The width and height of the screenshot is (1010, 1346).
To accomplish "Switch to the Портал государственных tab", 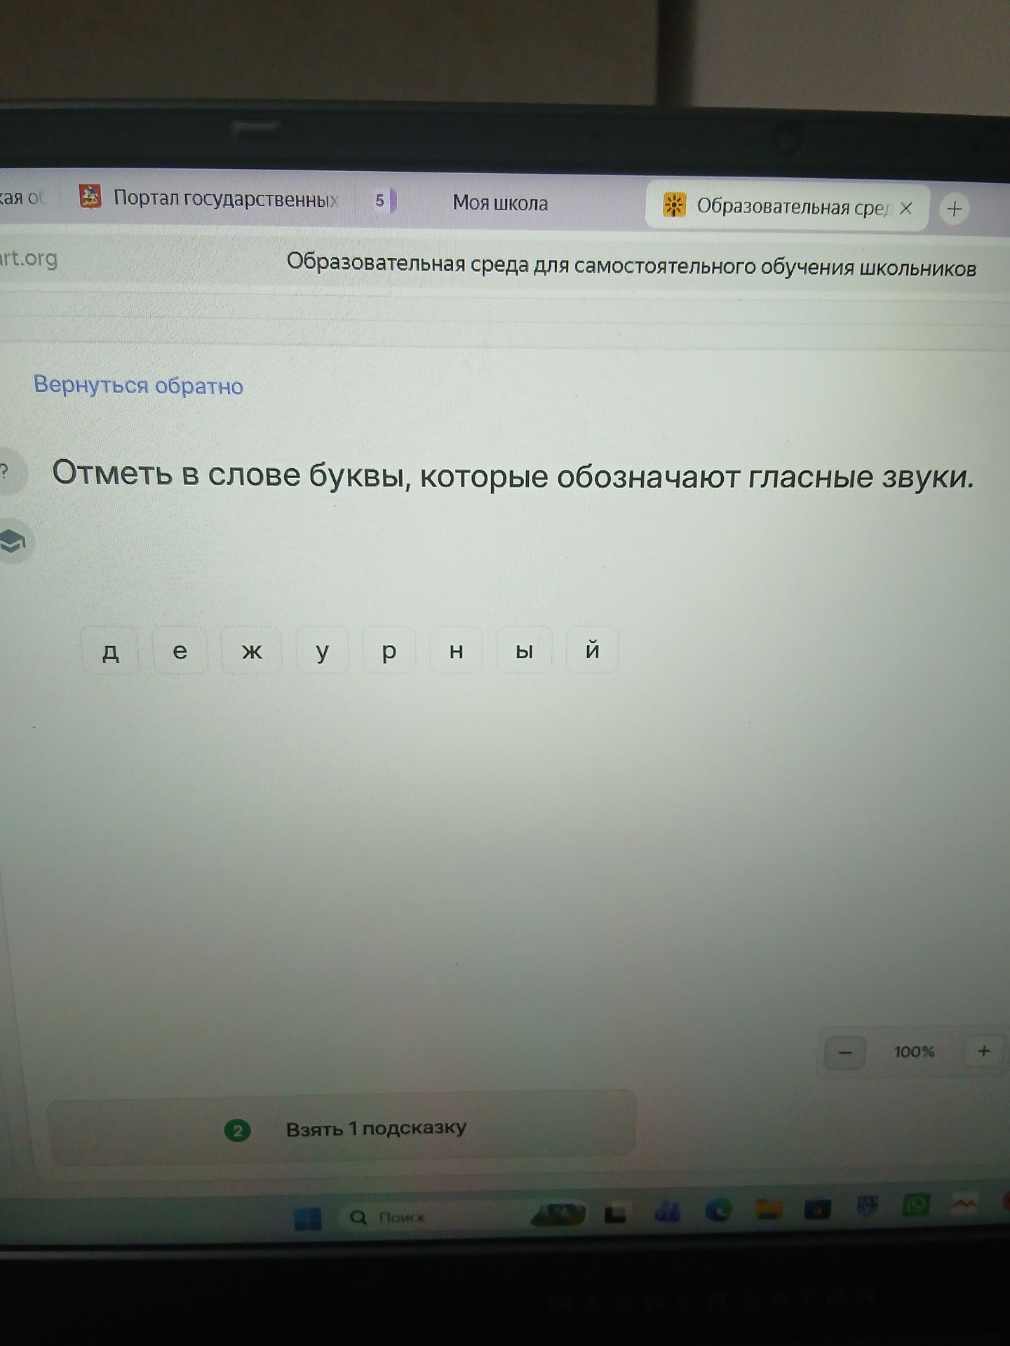I will 209,198.
